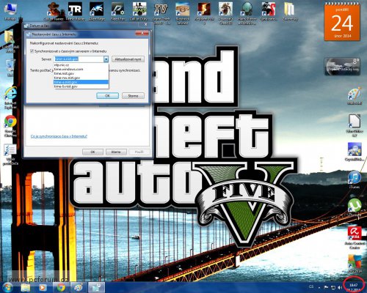Screen dimensions: 367x293
Task: Open Windows Media Player from taskbar
Action: 43,288
